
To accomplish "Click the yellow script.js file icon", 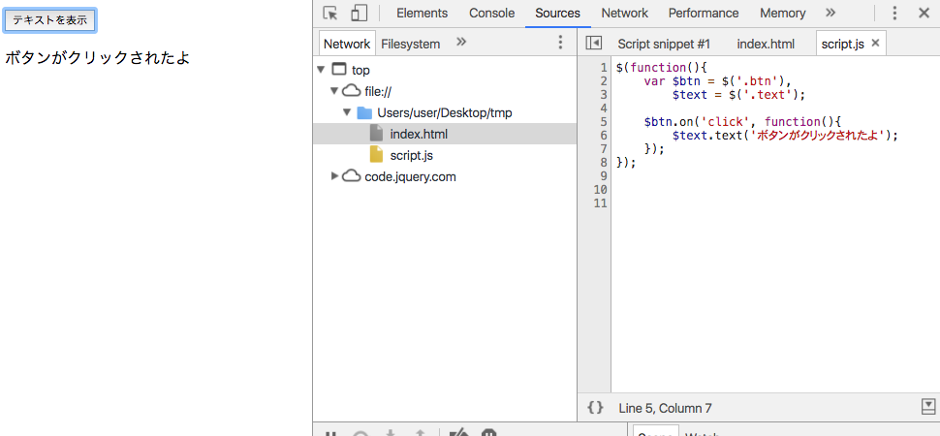I will [x=376, y=155].
